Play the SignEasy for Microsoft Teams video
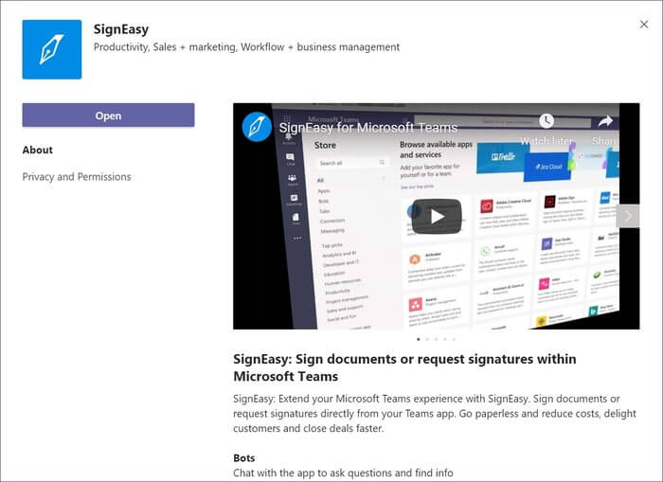 [x=437, y=217]
